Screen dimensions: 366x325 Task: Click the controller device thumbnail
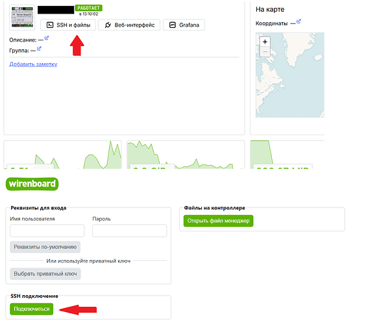pos(22,18)
